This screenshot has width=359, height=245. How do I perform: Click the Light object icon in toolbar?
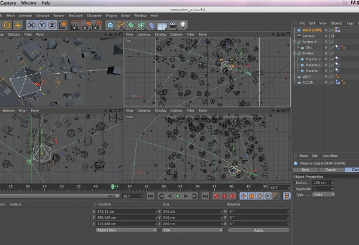(183, 25)
